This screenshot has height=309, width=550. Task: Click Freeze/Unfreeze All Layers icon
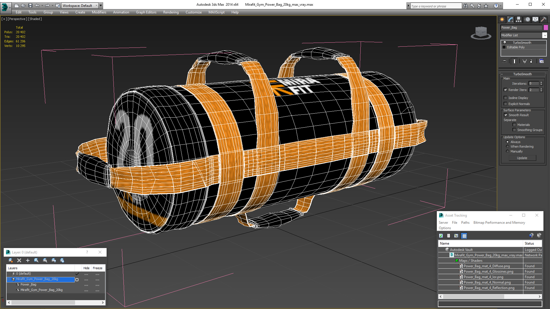click(x=62, y=260)
